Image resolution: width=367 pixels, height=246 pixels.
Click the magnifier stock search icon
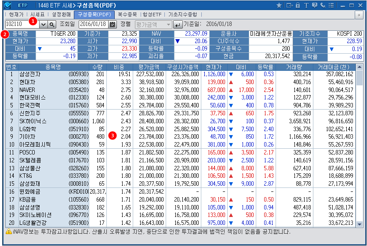pyautogui.click(x=52, y=24)
